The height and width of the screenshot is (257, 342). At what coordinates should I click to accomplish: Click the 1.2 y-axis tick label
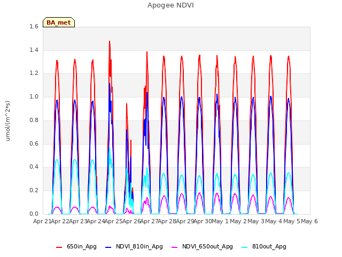tap(34, 73)
